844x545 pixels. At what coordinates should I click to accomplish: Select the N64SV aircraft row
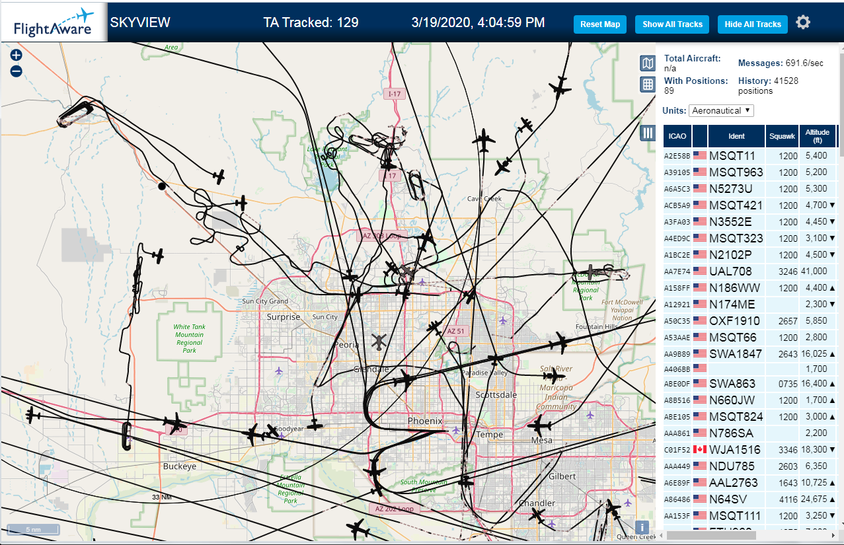click(750, 499)
